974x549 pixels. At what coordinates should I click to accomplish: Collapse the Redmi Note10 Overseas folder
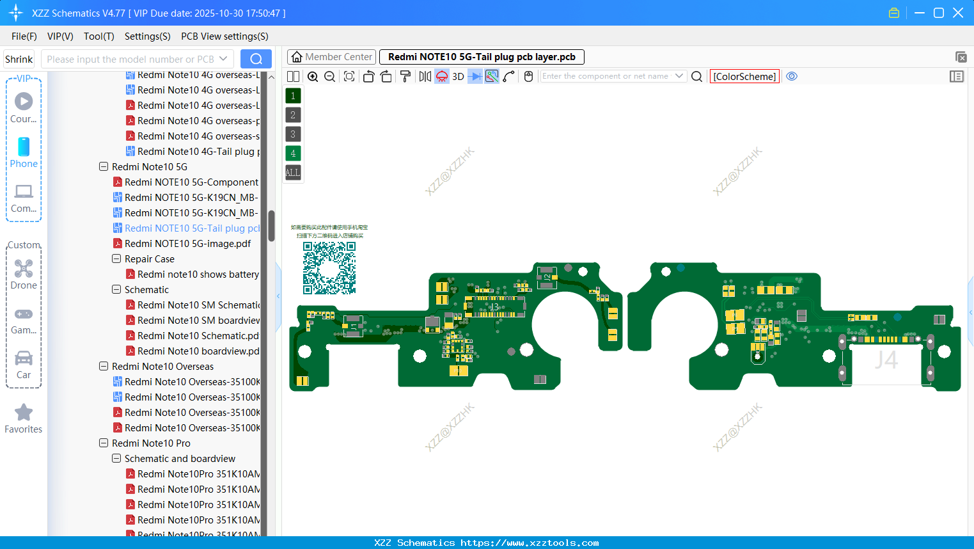pyautogui.click(x=104, y=367)
